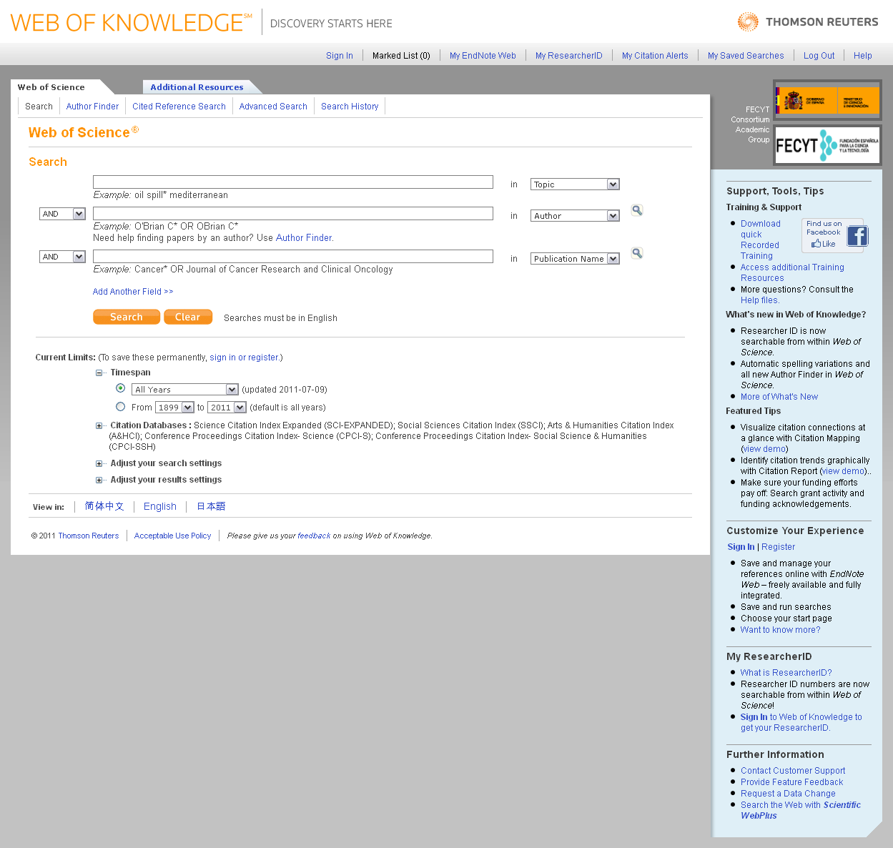Open the Author field dropdown

coord(575,216)
